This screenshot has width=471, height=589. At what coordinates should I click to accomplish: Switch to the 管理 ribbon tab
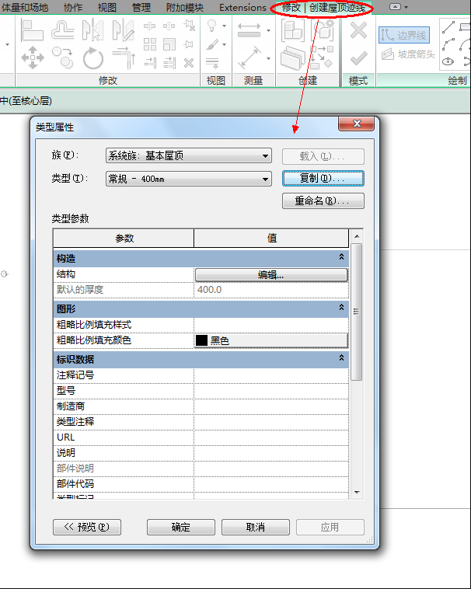[x=141, y=7]
